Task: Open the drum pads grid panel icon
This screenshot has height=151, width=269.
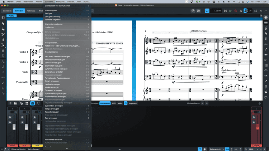Action: pyautogui.click(x=27, y=103)
